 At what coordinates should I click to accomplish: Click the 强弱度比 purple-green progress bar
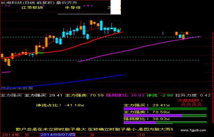point(165,122)
